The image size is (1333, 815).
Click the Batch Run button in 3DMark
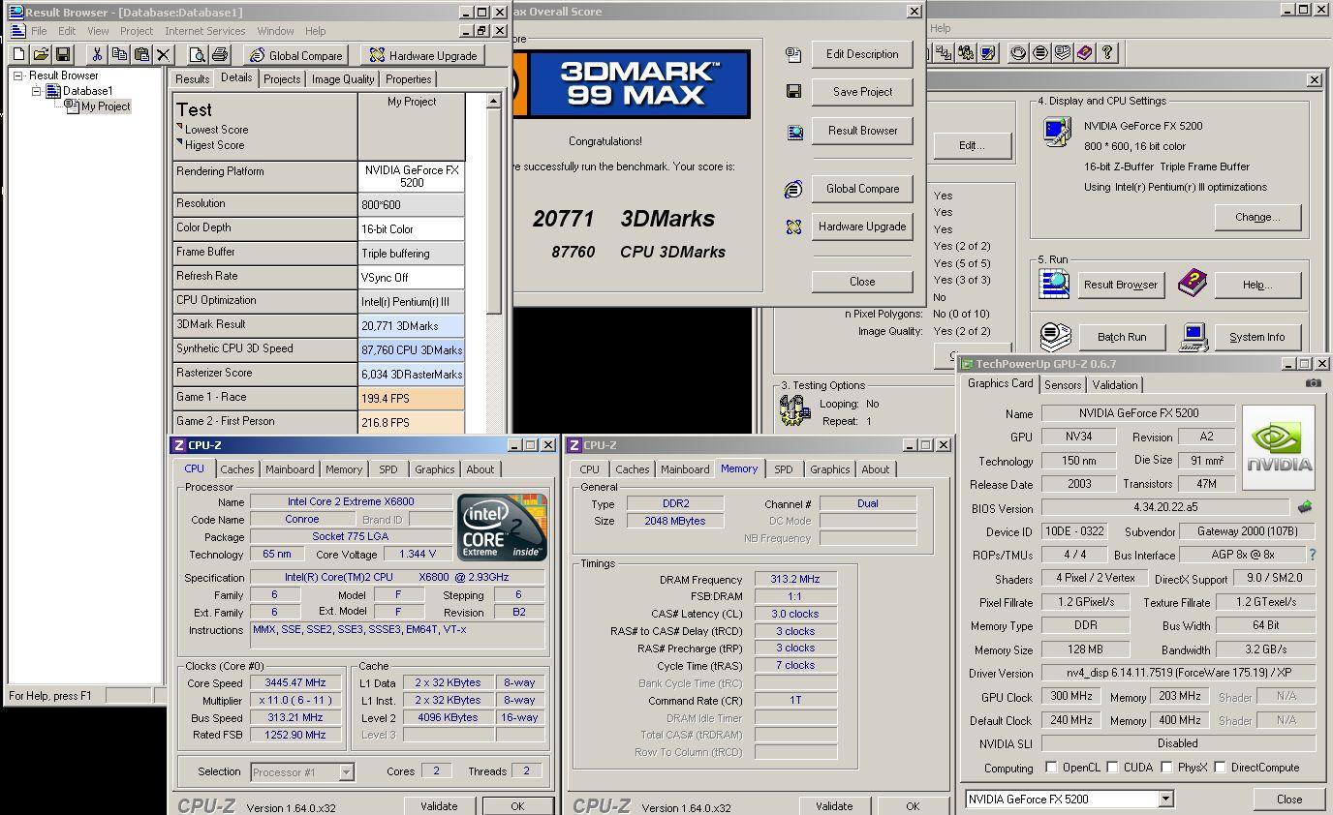(x=1122, y=337)
